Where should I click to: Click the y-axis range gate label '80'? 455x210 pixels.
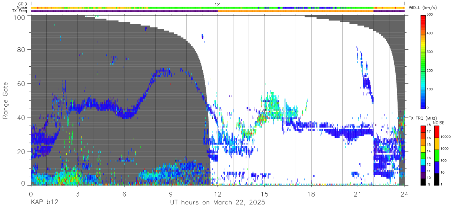tap(22, 49)
